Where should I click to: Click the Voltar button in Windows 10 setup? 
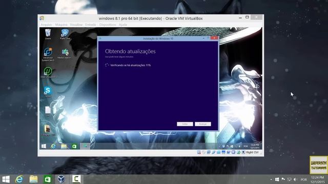coord(185,124)
